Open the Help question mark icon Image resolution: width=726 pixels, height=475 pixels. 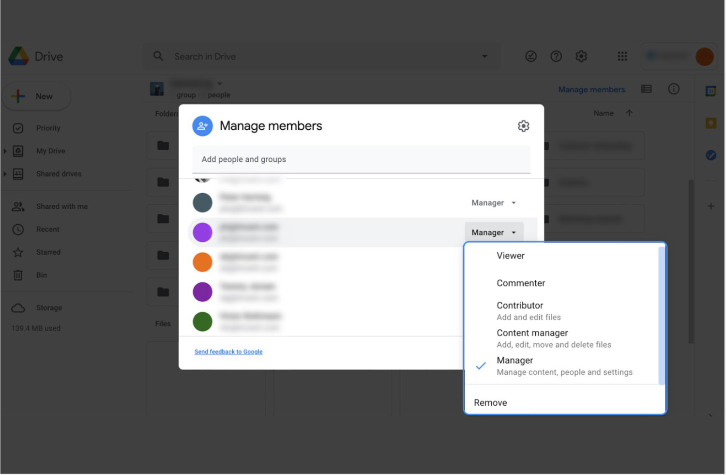[556, 56]
